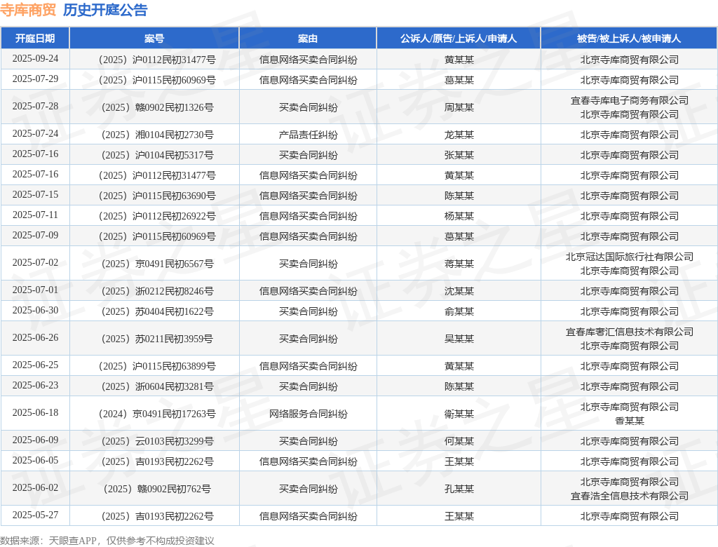Click plaintiff 蒋某某
Viewport: 718px width, 547px height.
point(459,264)
